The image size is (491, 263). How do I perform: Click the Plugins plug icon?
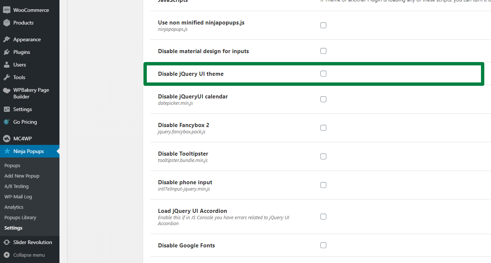click(x=6, y=52)
